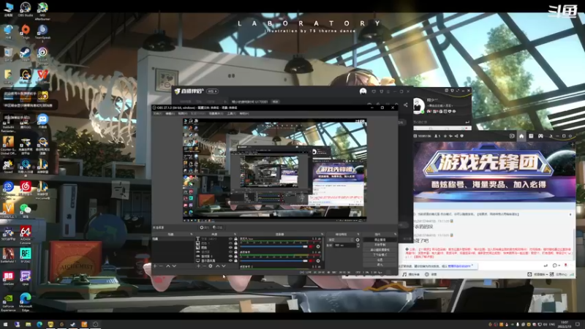Open the 工具(T) menu in OBS
The width and height of the screenshot is (585, 329).
coord(232,113)
